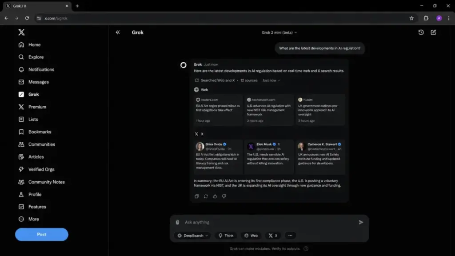Viewport: 455px width, 256px height.
Task: Collapse the sidebar with double-chevron icon
Action: 117,32
